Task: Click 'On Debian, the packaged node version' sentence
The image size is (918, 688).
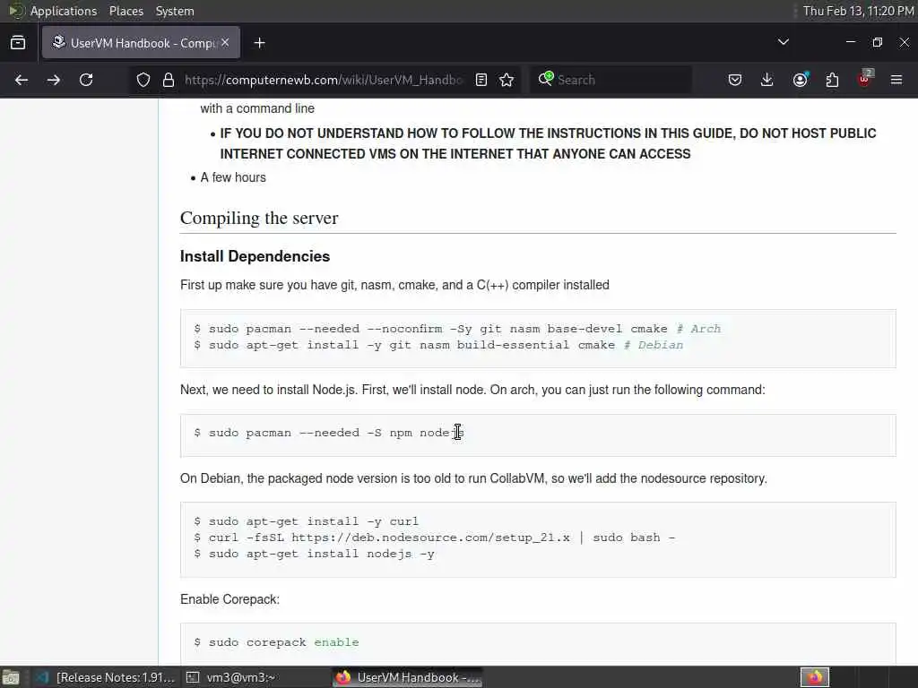Action: coord(473,478)
